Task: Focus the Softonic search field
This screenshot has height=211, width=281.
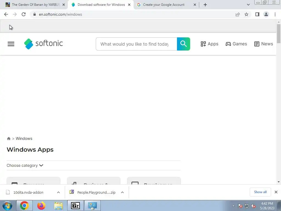Action: point(136,44)
